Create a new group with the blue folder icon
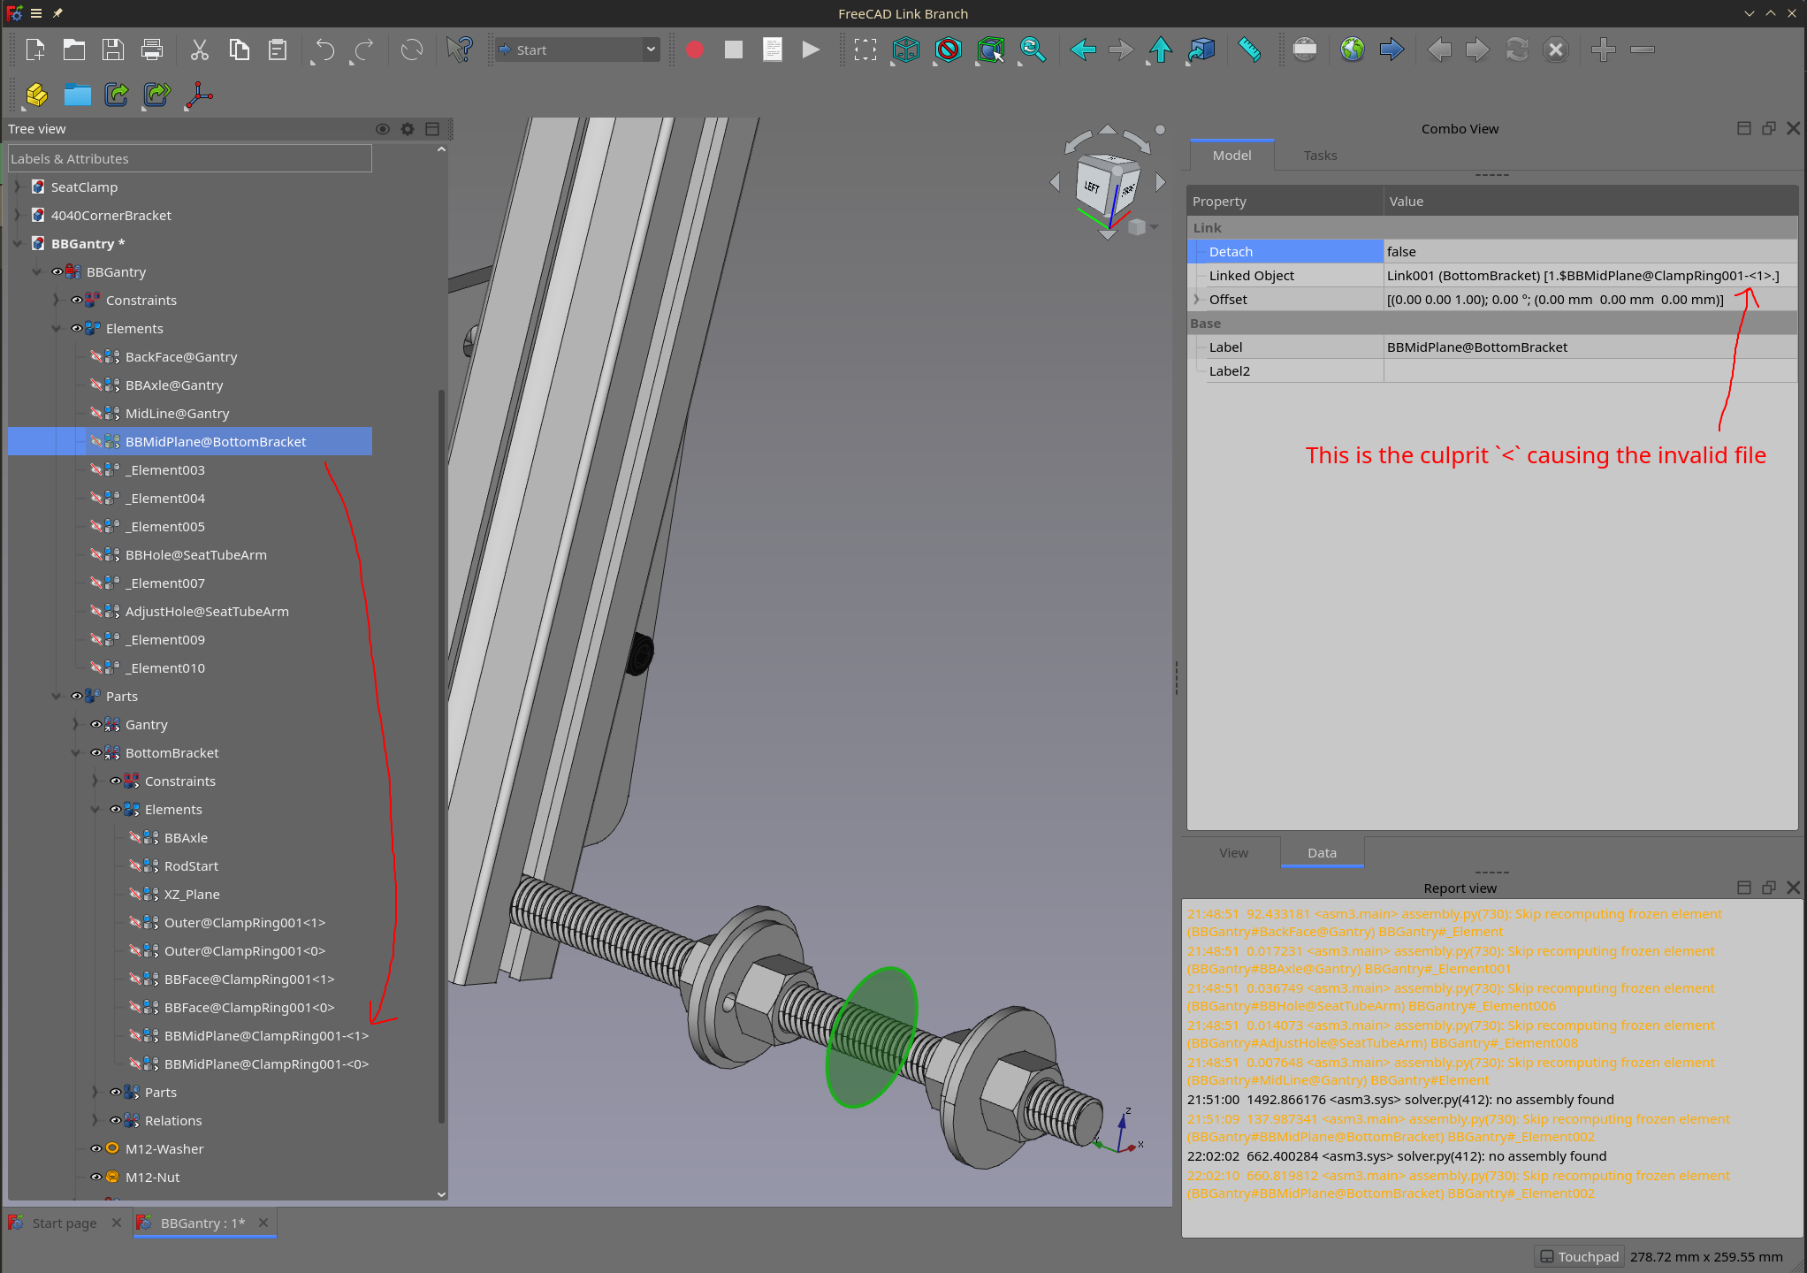 (x=77, y=95)
